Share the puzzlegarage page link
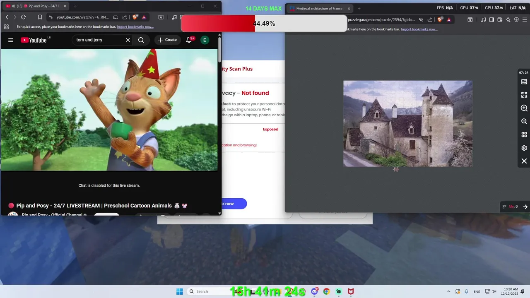530x298 pixels. [430, 19]
